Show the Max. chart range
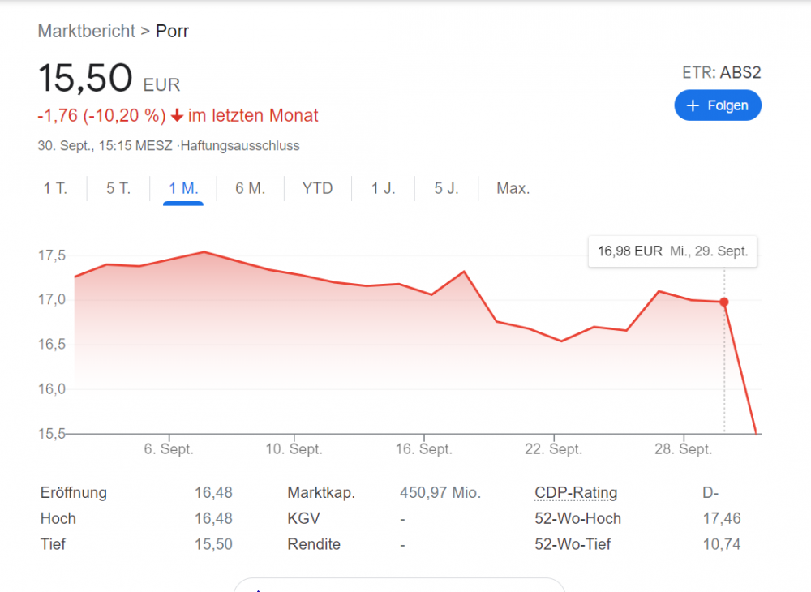Screen dimensions: 811x592 513,188
